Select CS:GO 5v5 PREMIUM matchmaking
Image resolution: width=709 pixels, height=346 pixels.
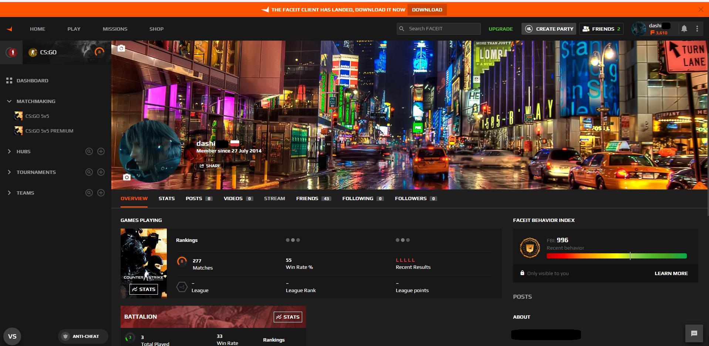click(50, 131)
